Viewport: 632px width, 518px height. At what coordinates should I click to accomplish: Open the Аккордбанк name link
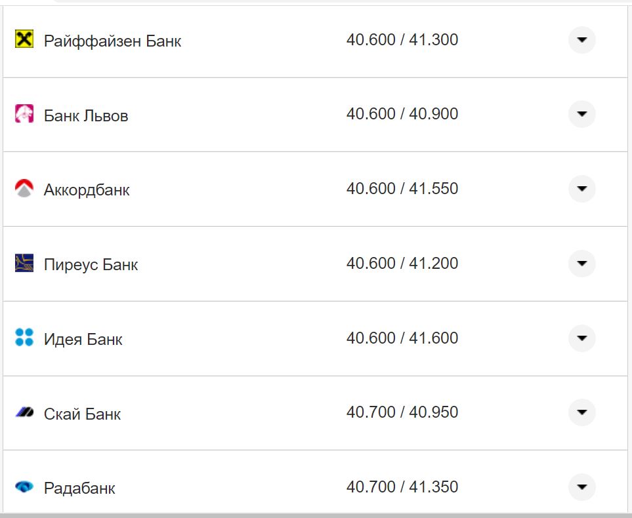tap(87, 190)
